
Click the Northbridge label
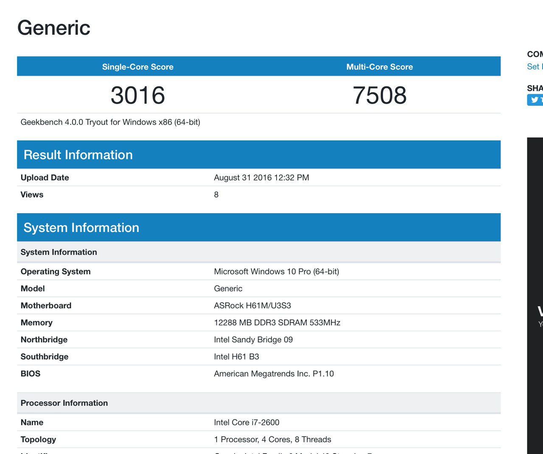pos(44,340)
